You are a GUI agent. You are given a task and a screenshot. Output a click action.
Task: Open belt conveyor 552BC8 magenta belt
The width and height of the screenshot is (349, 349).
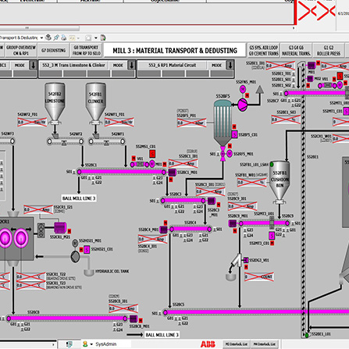coord(67,319)
